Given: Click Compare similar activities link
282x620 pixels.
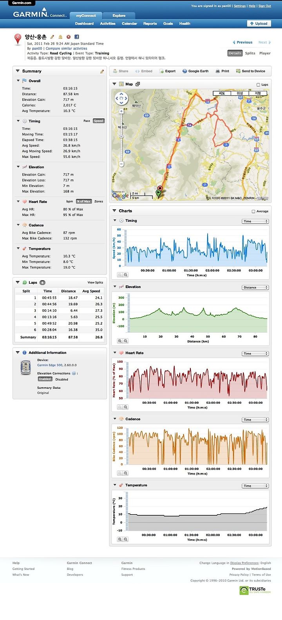Looking at the screenshot, I should [x=67, y=49].
